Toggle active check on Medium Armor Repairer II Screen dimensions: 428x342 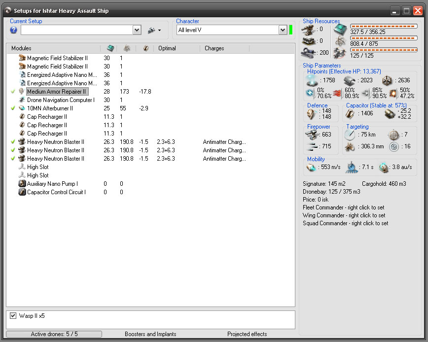pyautogui.click(x=13, y=92)
